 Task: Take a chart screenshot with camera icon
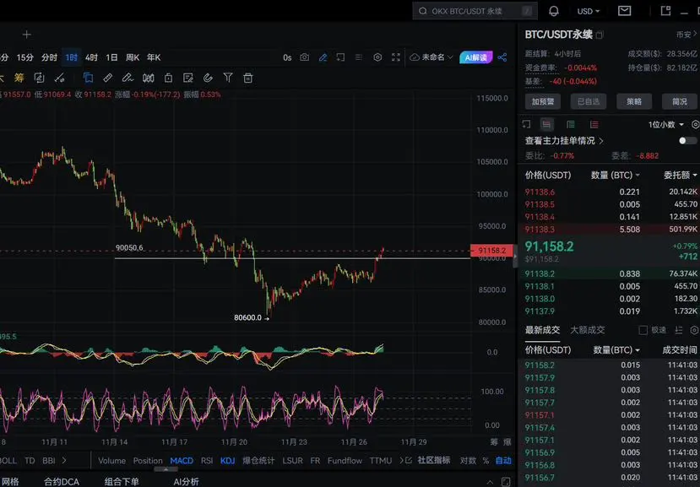(305, 57)
